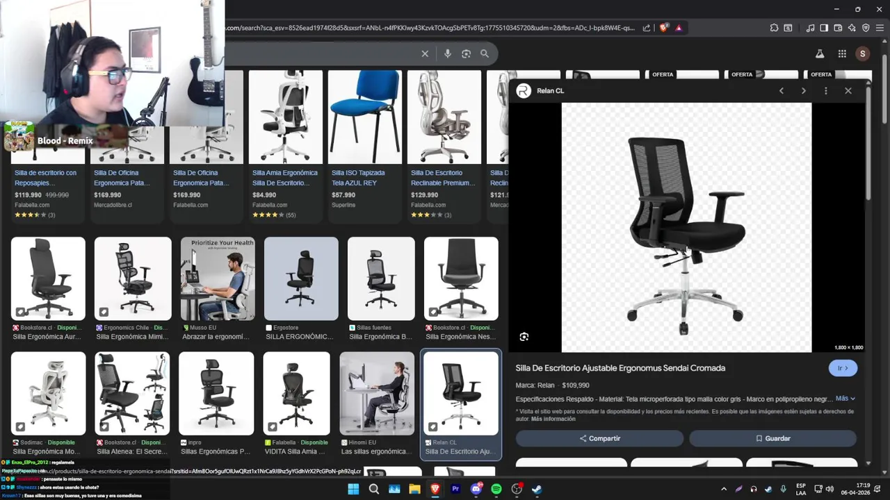Open the Brave main hamburger menu
The image size is (890, 500).
click(x=880, y=28)
